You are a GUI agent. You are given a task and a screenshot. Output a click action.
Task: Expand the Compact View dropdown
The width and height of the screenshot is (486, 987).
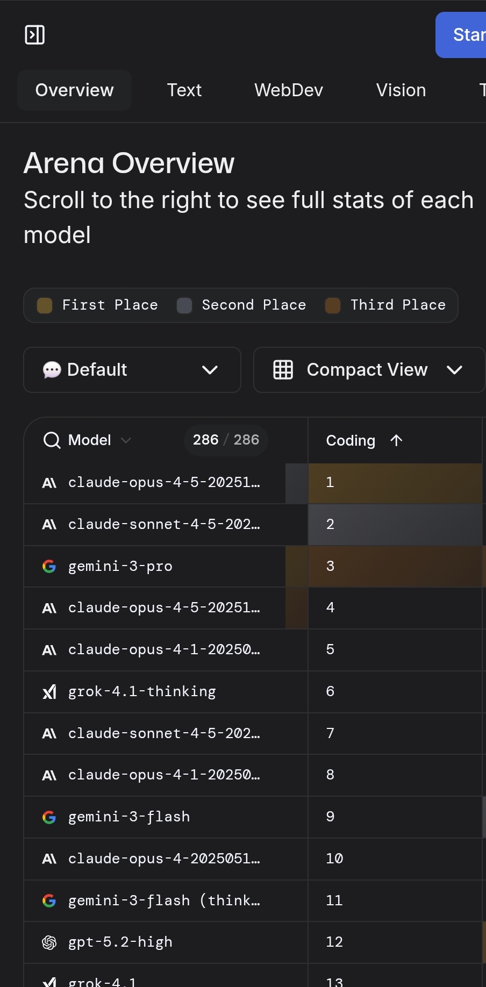pos(454,370)
